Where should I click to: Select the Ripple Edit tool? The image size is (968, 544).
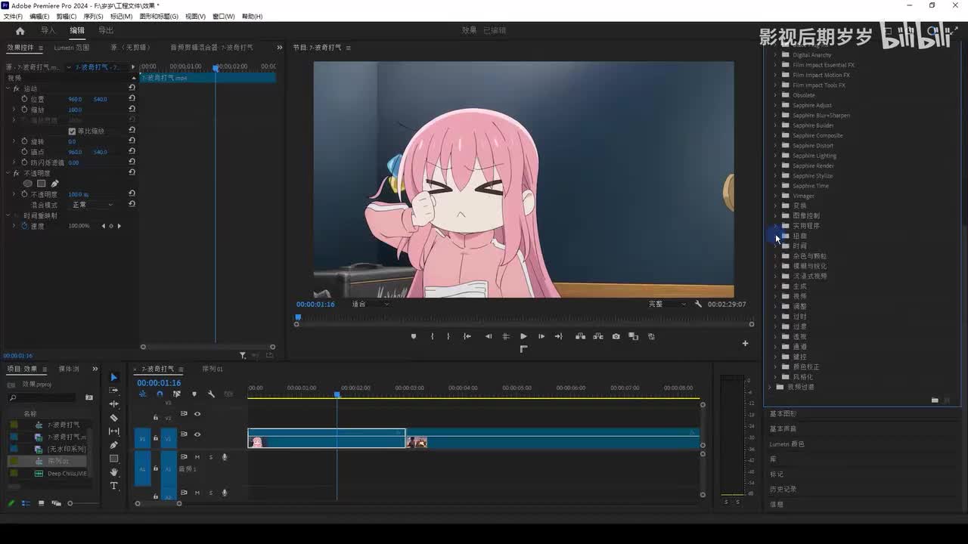[x=114, y=404]
